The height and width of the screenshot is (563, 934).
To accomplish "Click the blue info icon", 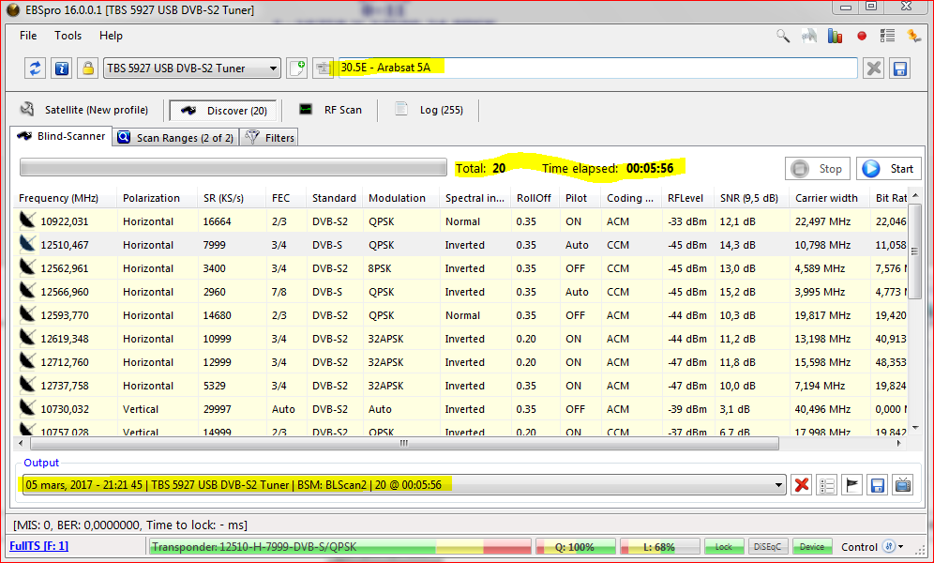I will click(62, 68).
